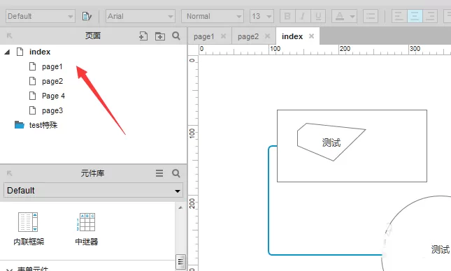
Task: Open the Default library dropdown
Action: pos(94,190)
